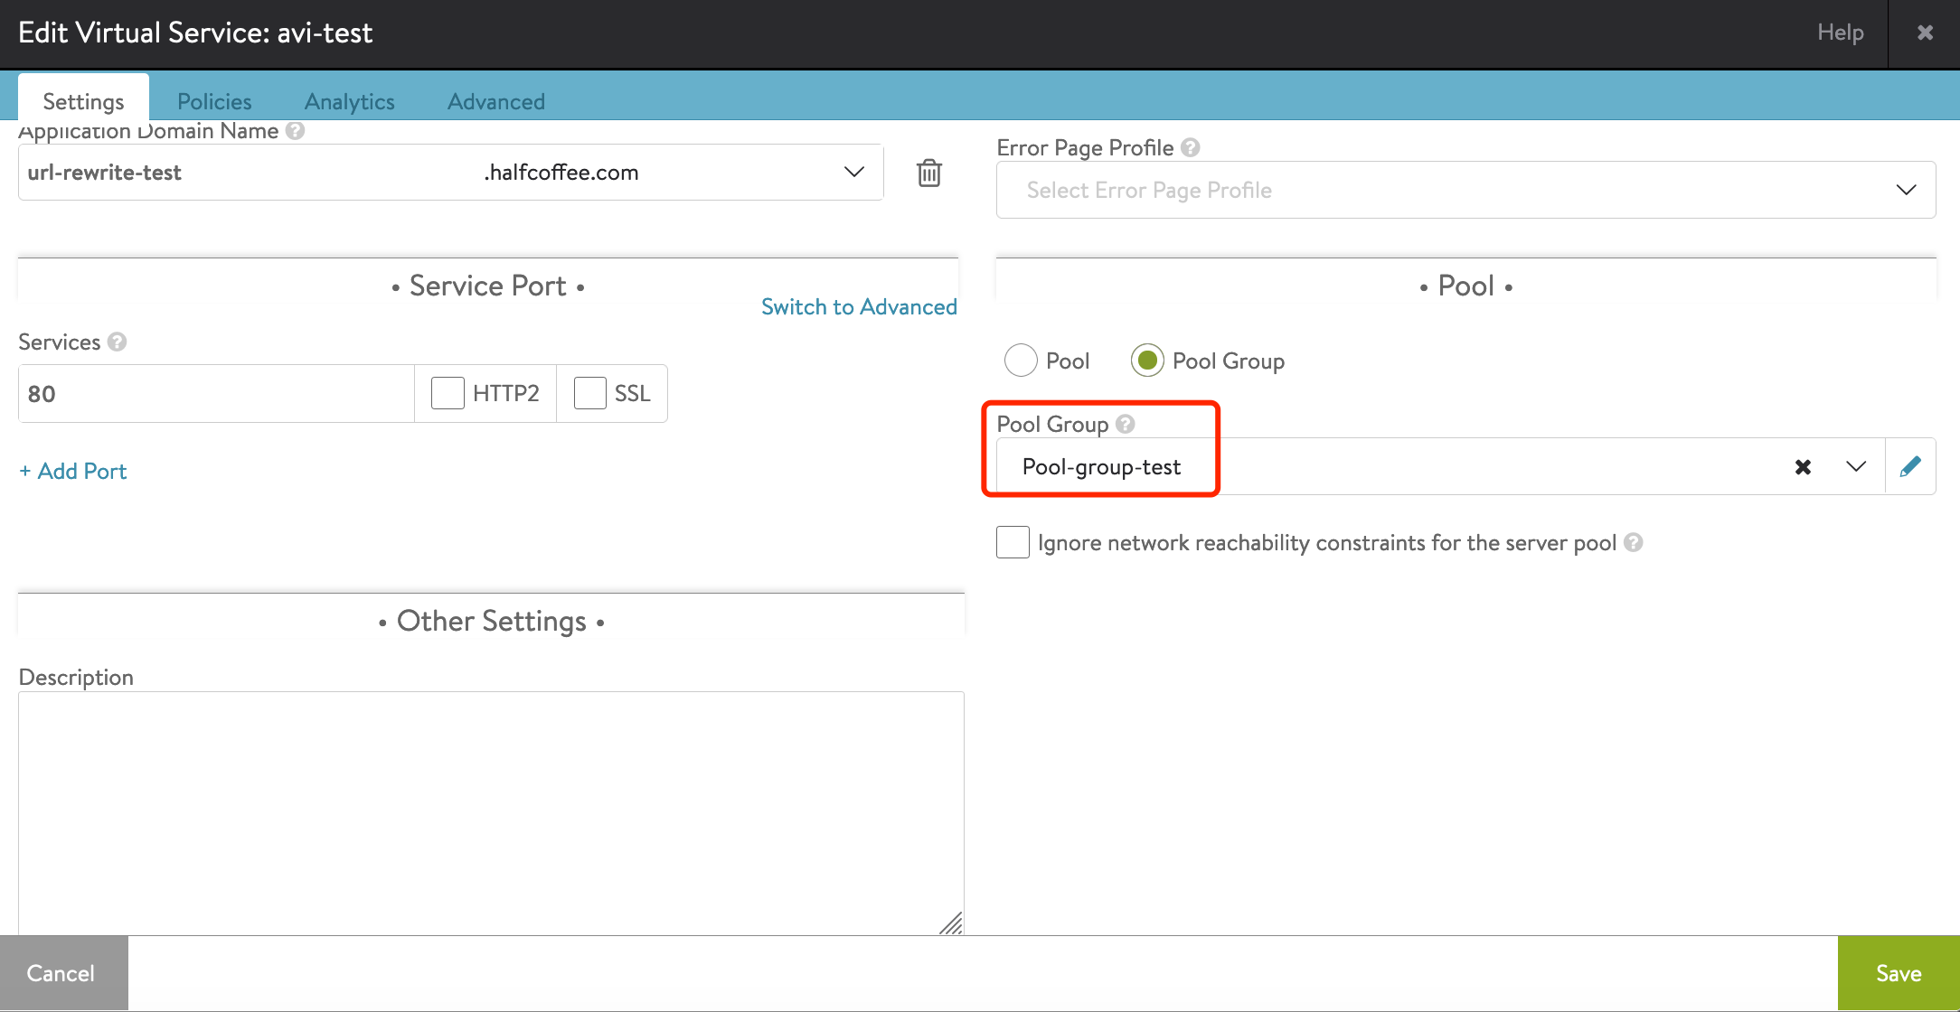Enable the SSL checkbox

(x=590, y=393)
